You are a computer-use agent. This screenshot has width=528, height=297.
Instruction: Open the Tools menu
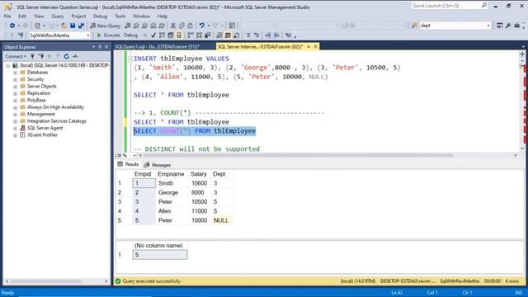click(x=120, y=16)
